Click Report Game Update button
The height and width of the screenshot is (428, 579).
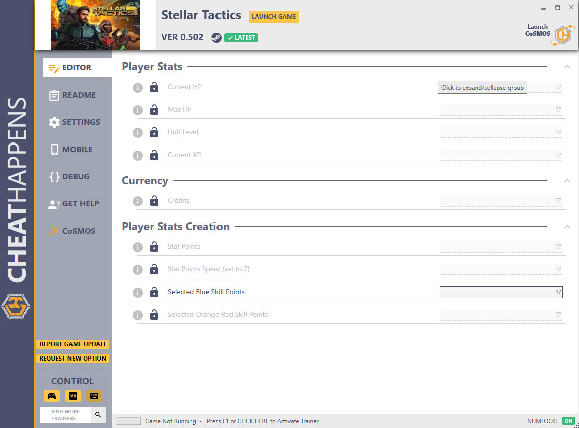(73, 344)
